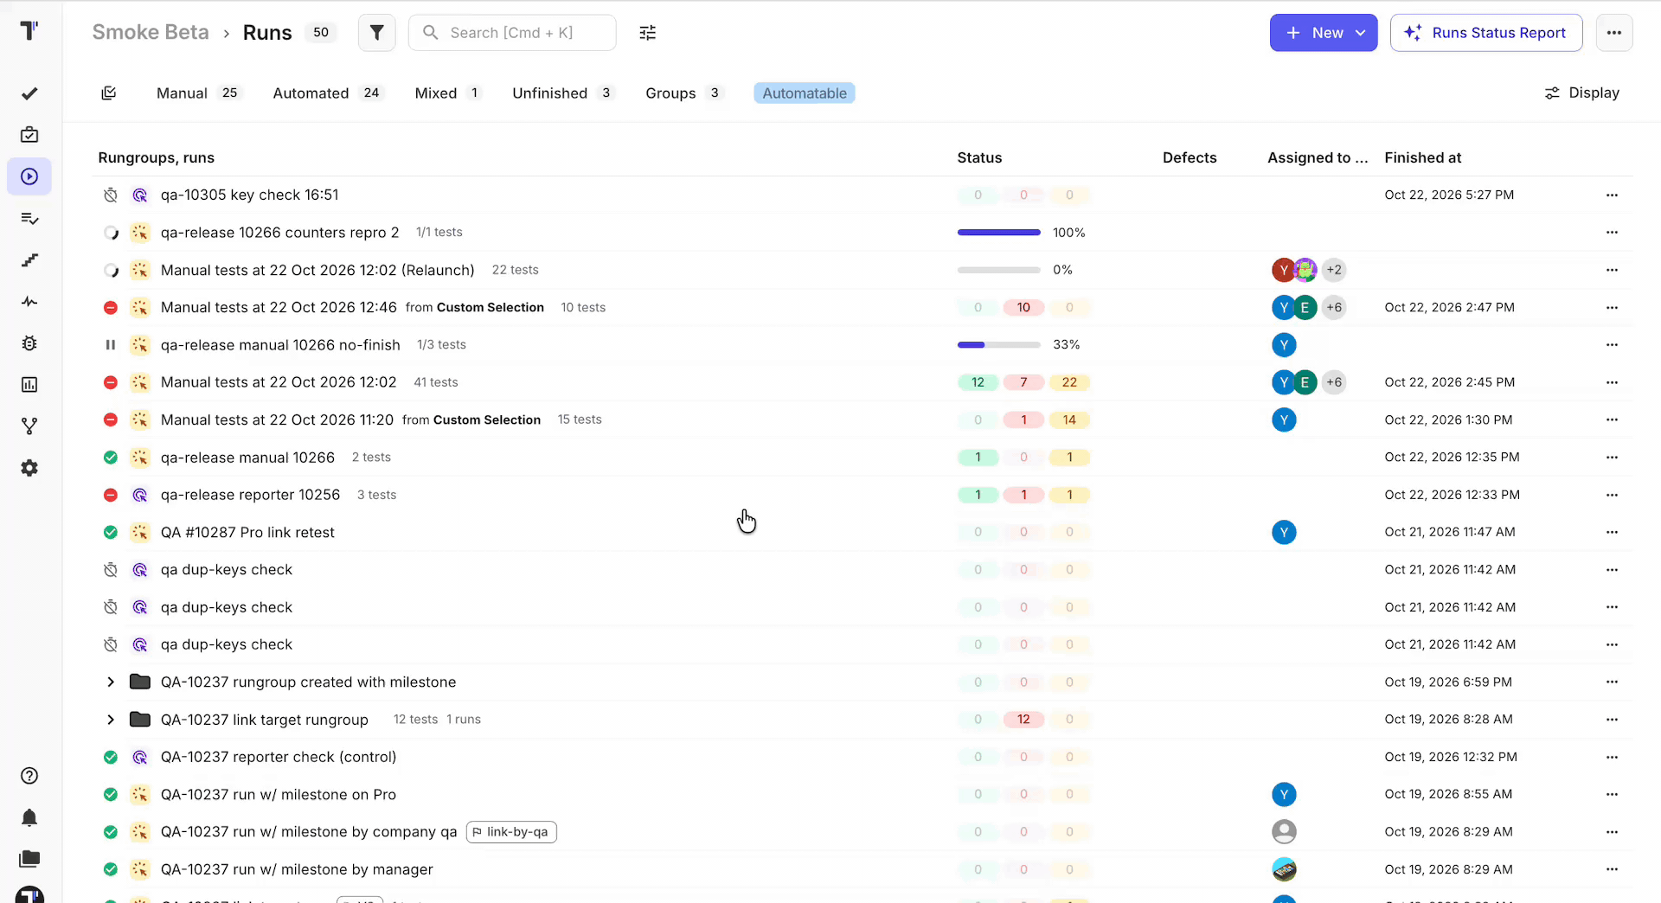Open the Settings gear icon in sidebar
This screenshot has width=1661, height=903.
(29, 468)
